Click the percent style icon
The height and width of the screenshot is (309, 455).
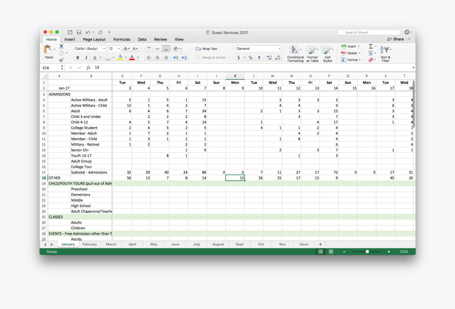click(x=250, y=58)
